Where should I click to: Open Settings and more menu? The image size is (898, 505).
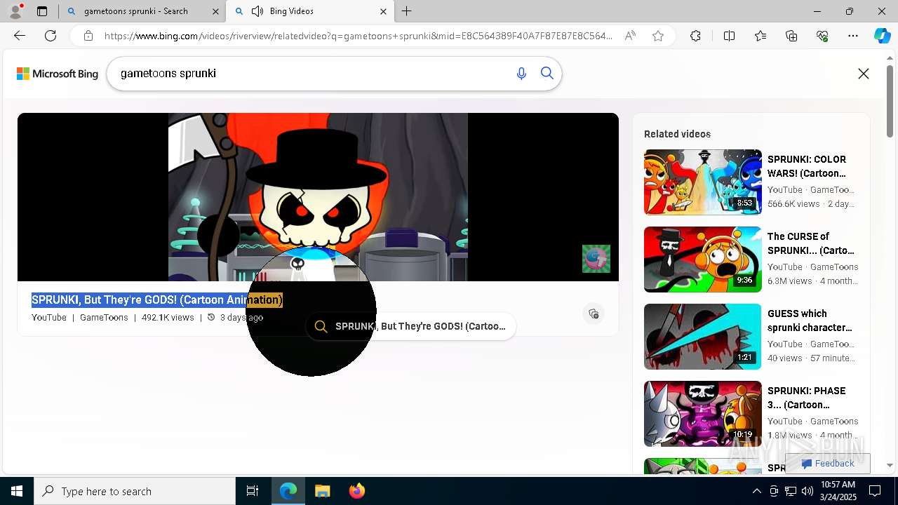(x=853, y=36)
